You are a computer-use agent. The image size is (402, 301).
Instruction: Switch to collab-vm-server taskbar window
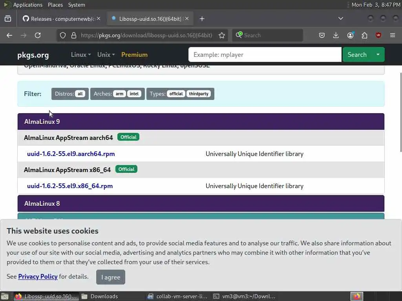178,296
